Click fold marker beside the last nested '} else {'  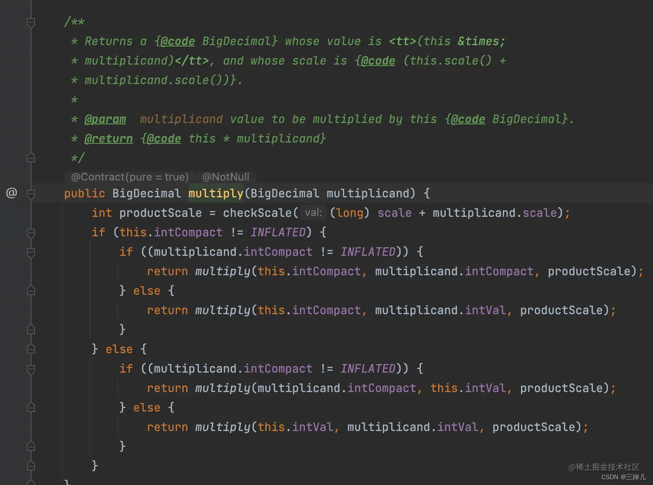point(31,407)
